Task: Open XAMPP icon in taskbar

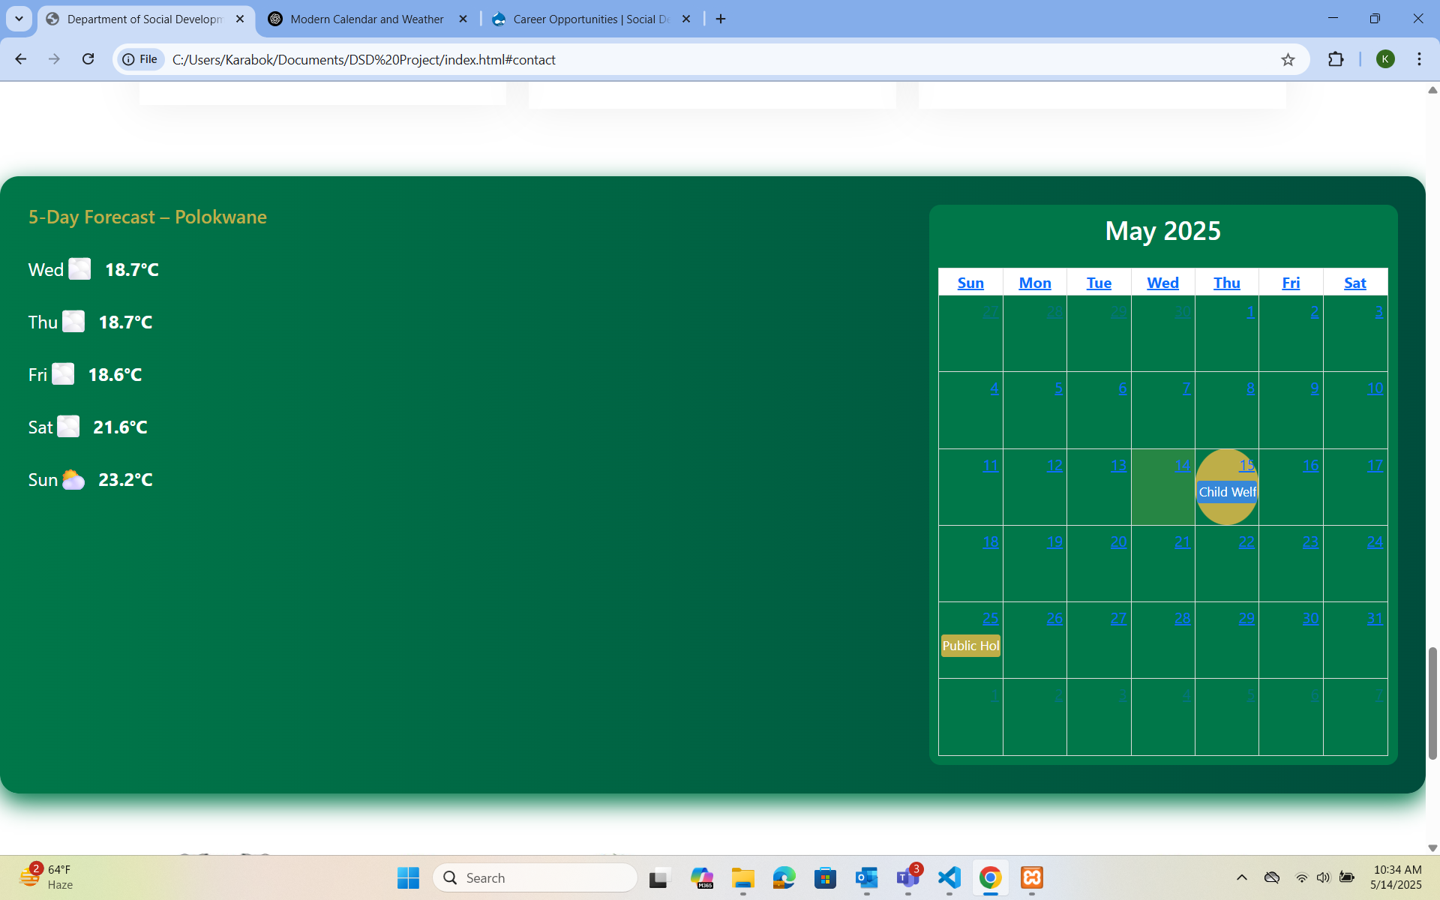Action: point(1031,877)
